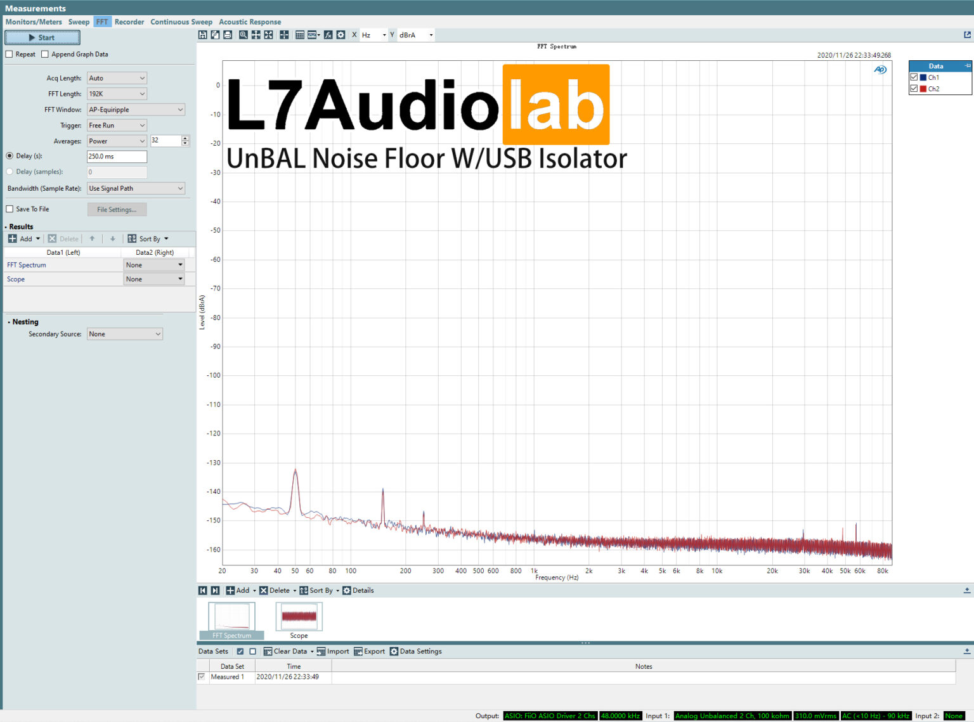Open the FFT Window dropdown

(136, 110)
